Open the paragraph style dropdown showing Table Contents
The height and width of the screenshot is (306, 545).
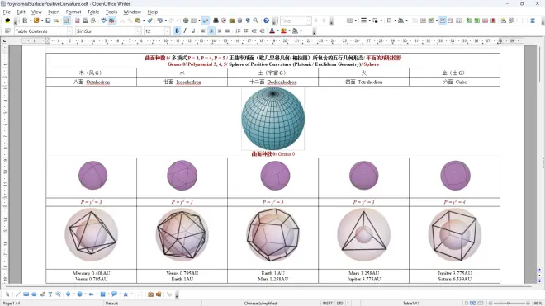tap(69, 31)
